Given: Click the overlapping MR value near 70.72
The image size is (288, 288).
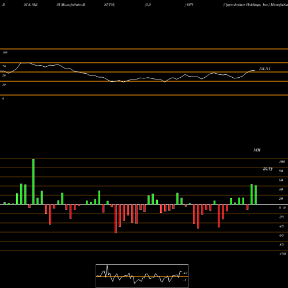Looking at the screenshot, I should [268, 169].
